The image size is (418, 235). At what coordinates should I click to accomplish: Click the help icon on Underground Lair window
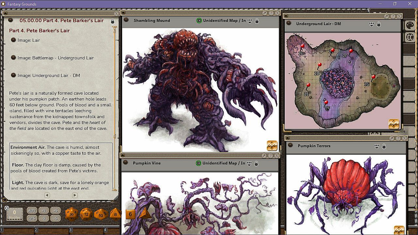(x=393, y=16)
